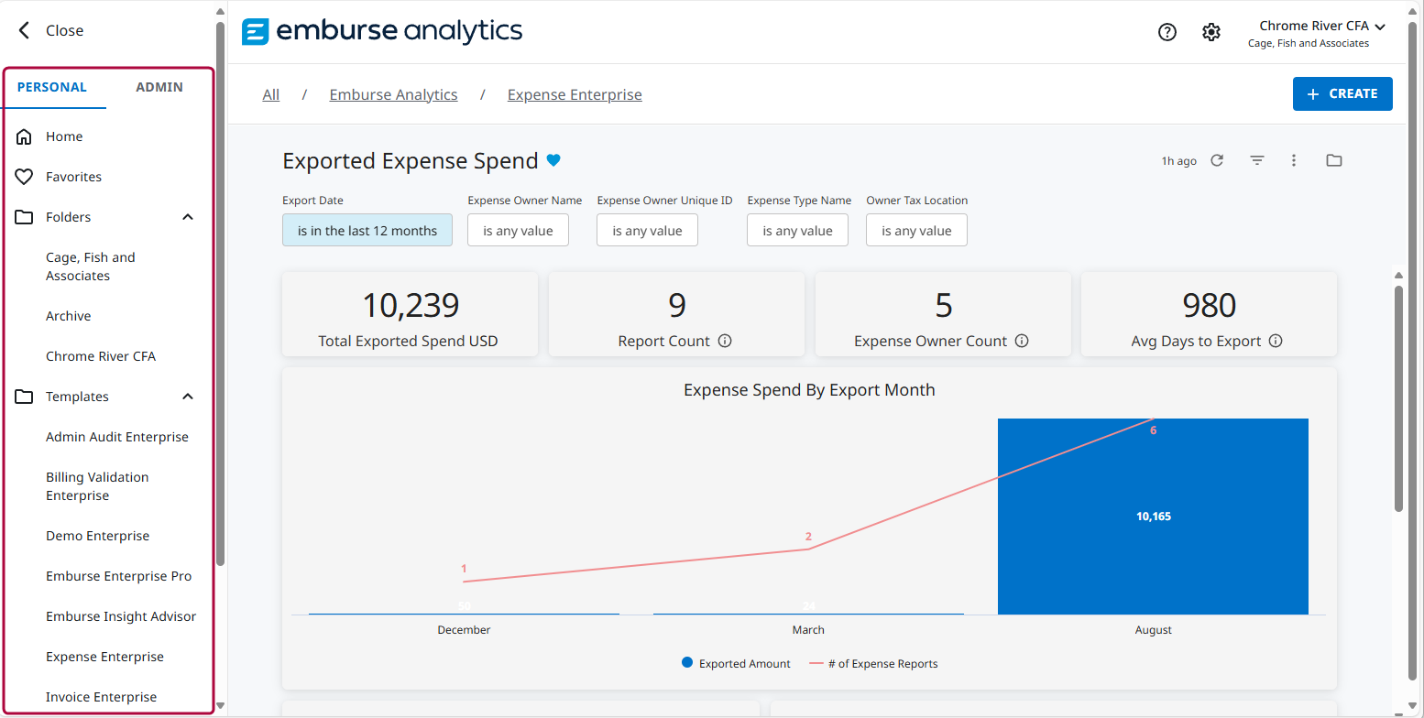The height and width of the screenshot is (718, 1424).
Task: Open the settings gear icon
Action: [1211, 32]
